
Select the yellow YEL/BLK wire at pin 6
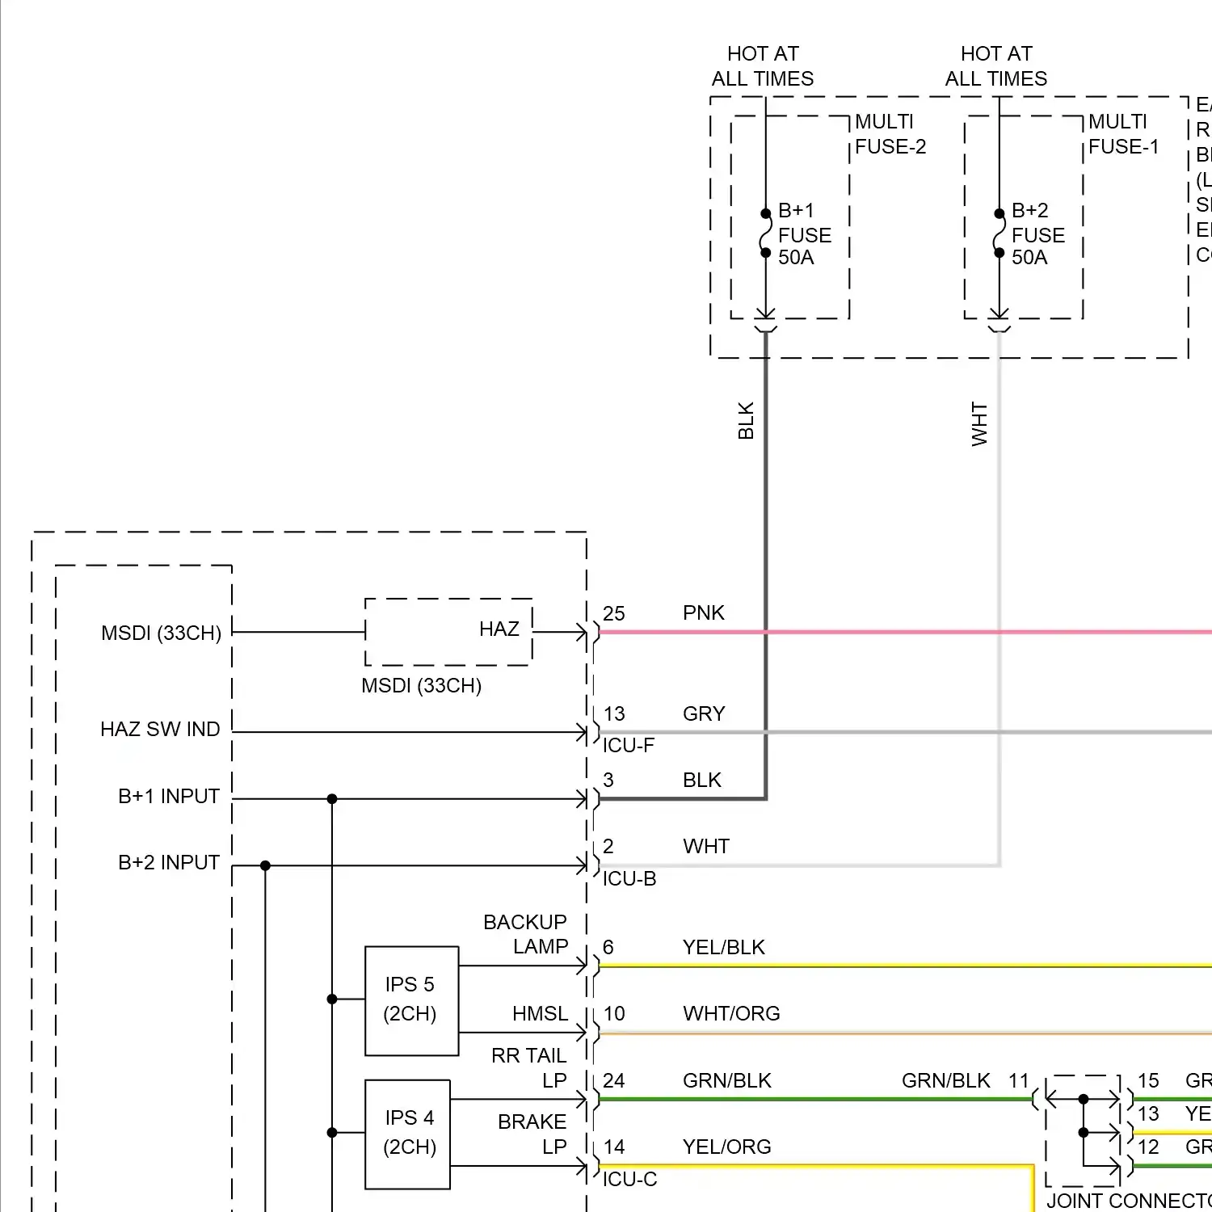(x=889, y=966)
